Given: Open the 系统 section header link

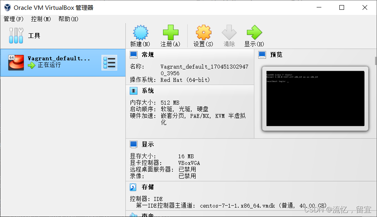Looking at the screenshot, I should coord(148,91).
